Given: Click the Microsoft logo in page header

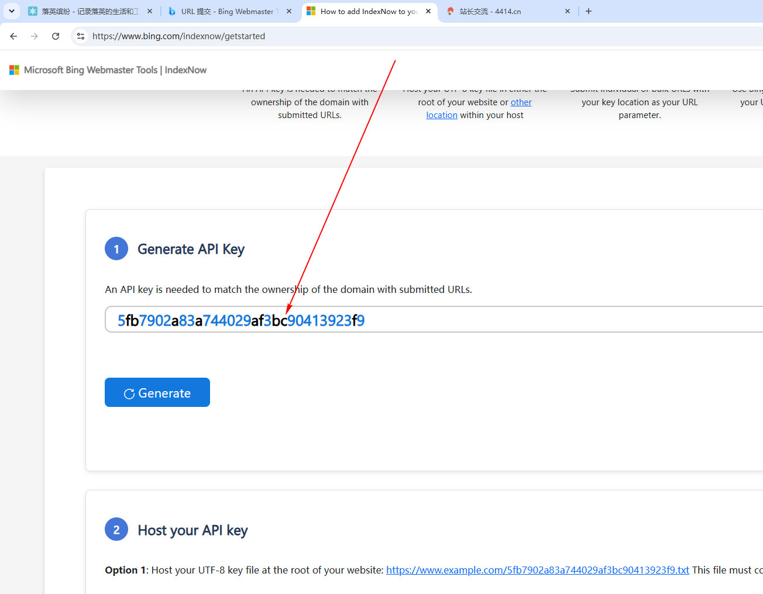Looking at the screenshot, I should click(x=15, y=70).
